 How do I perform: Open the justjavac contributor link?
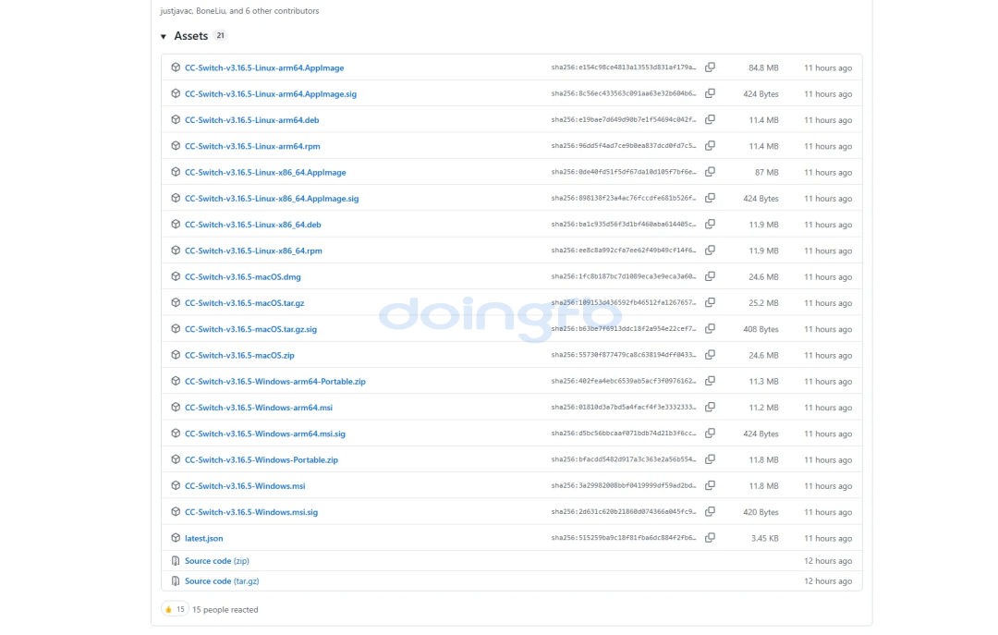176,11
